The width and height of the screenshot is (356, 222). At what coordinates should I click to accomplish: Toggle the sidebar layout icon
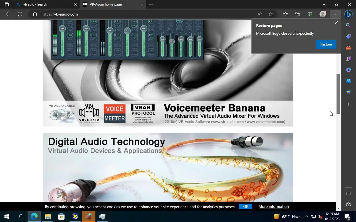coord(348,194)
